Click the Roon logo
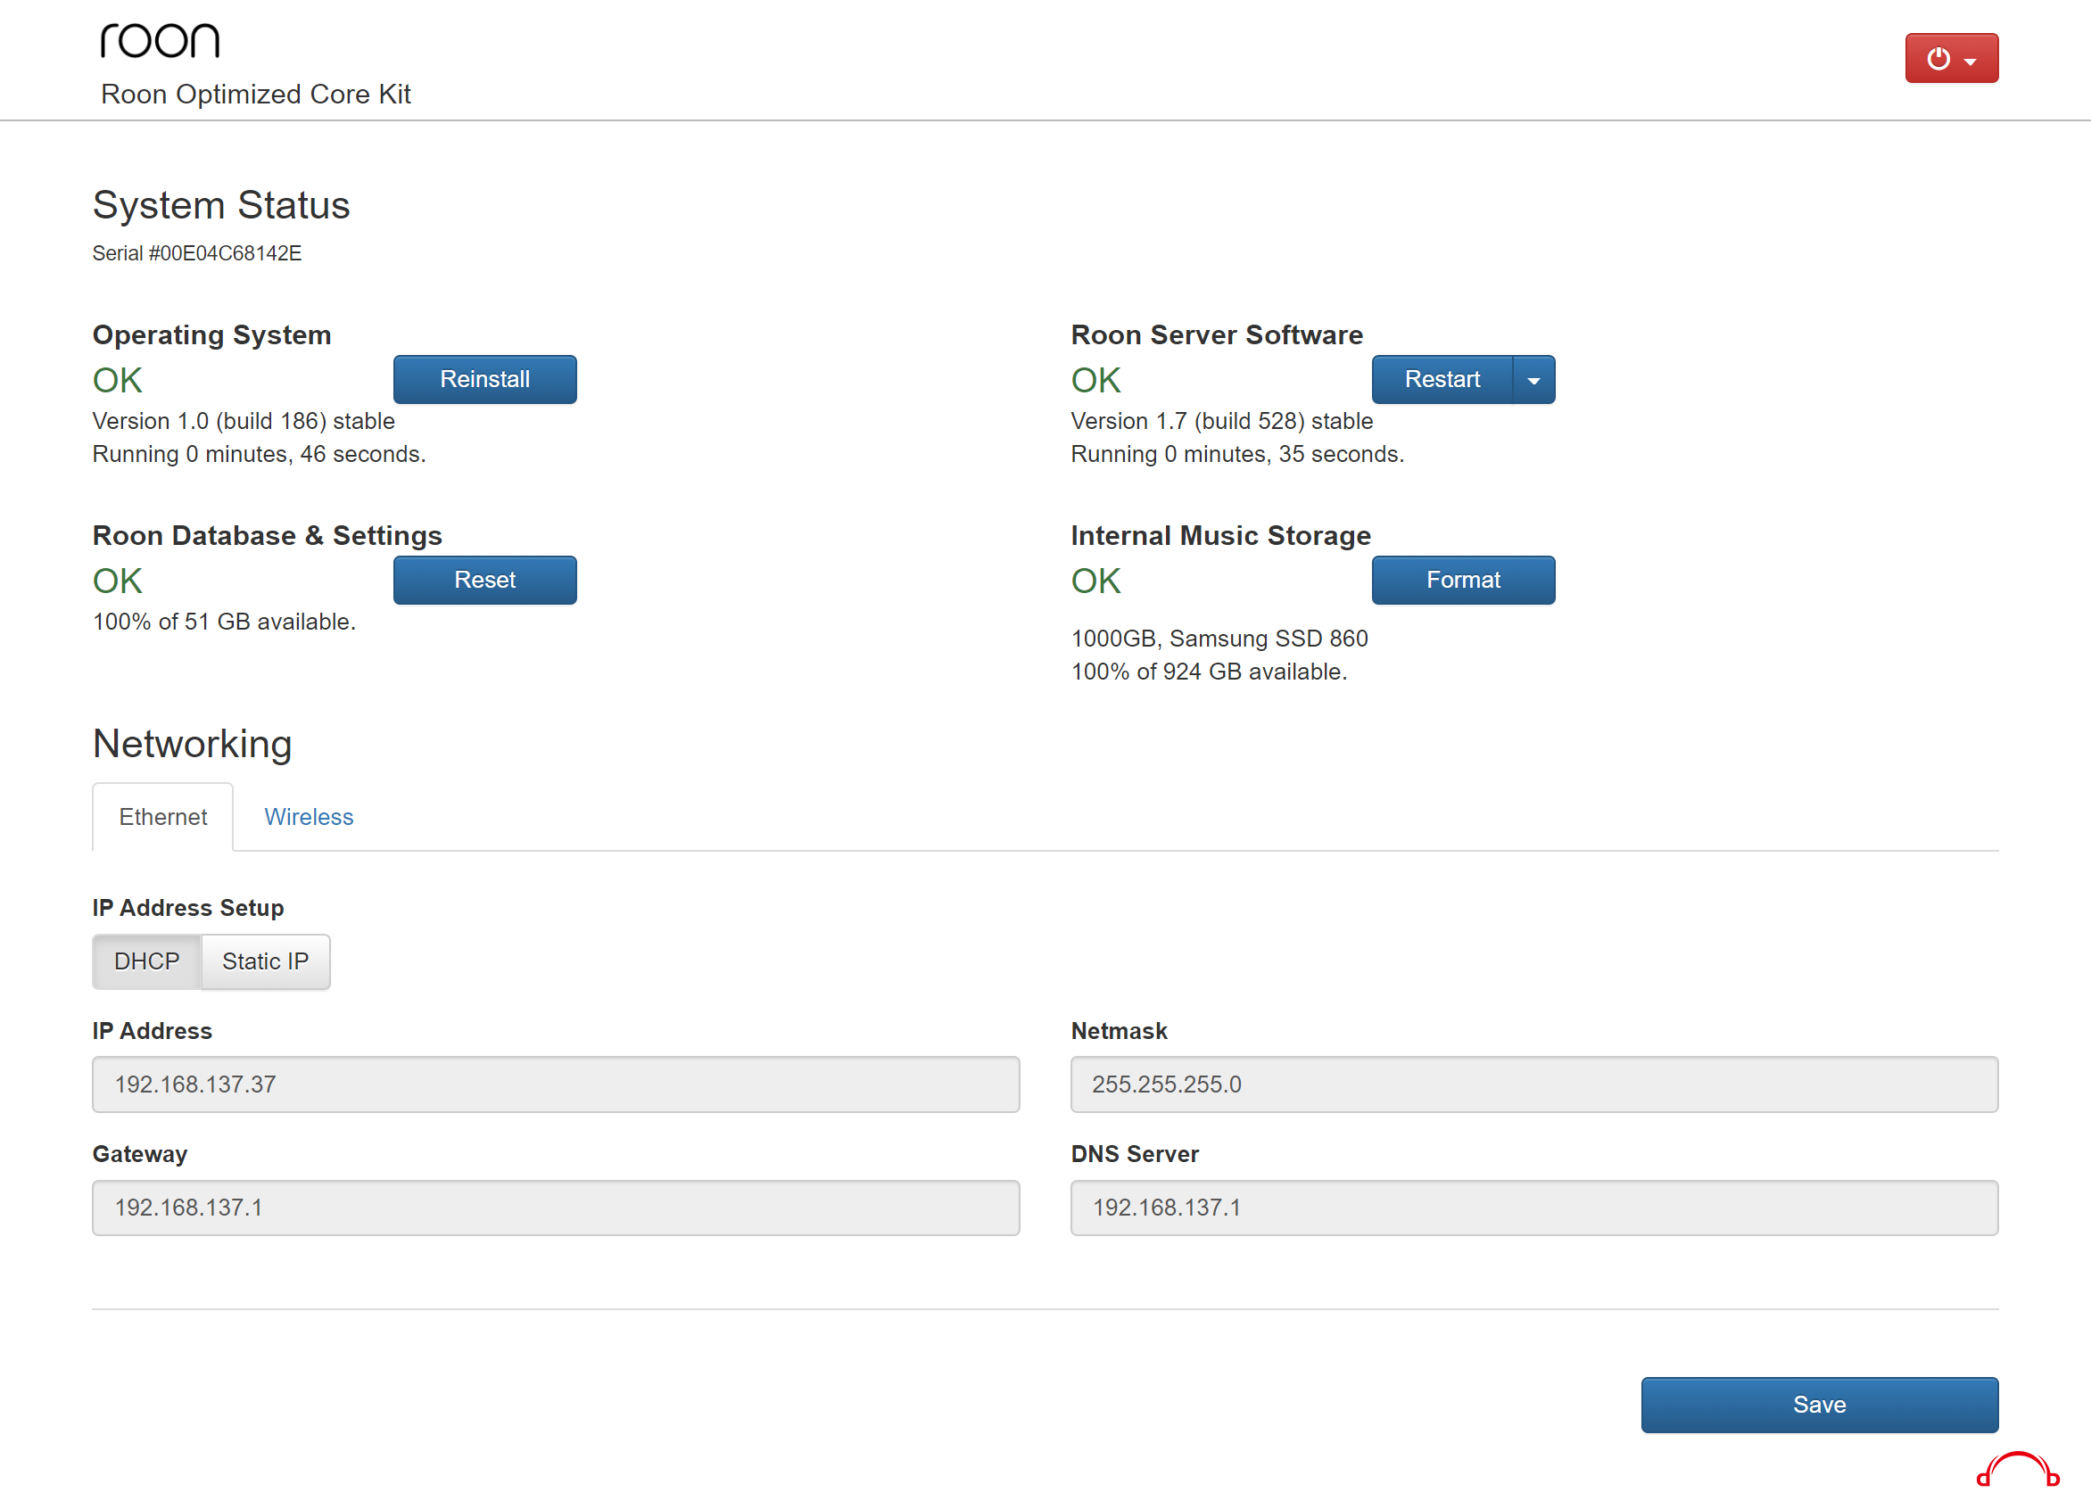Viewport: 2091px width, 1509px height. (160, 40)
